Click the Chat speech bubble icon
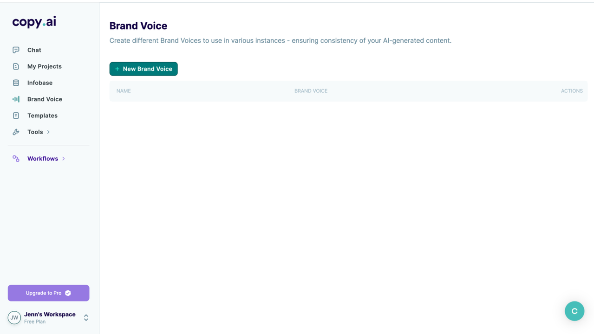Viewport: 594px width, 334px height. 16,50
